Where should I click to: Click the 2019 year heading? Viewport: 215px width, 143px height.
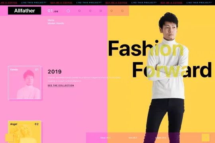tap(55, 71)
